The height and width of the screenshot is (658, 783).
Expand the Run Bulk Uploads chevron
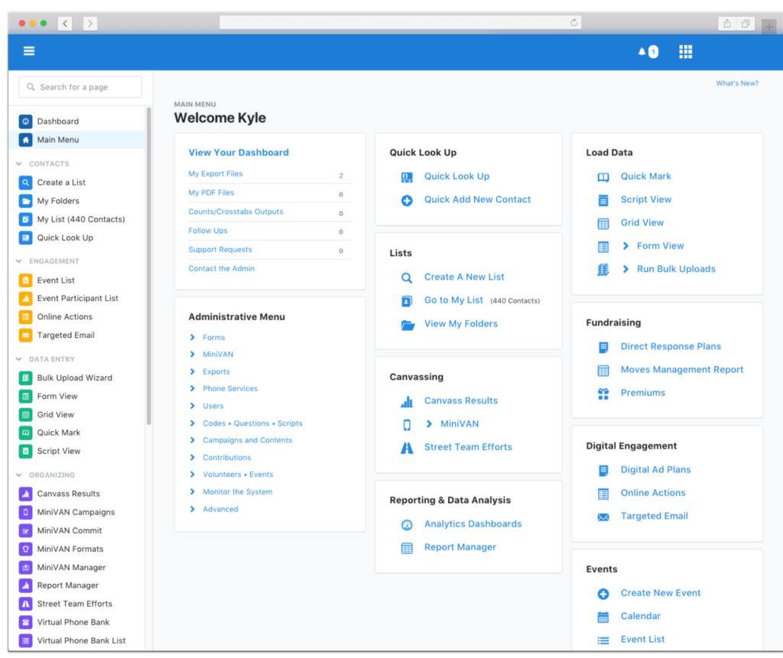(x=625, y=269)
